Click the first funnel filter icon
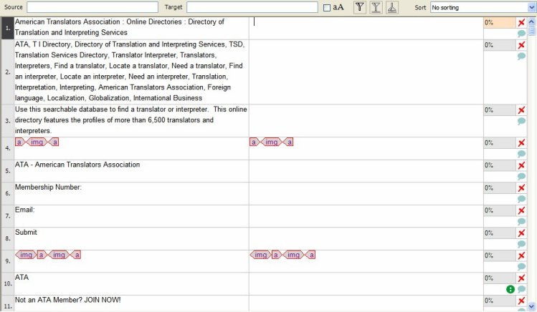This screenshot has width=537, height=312. point(360,7)
